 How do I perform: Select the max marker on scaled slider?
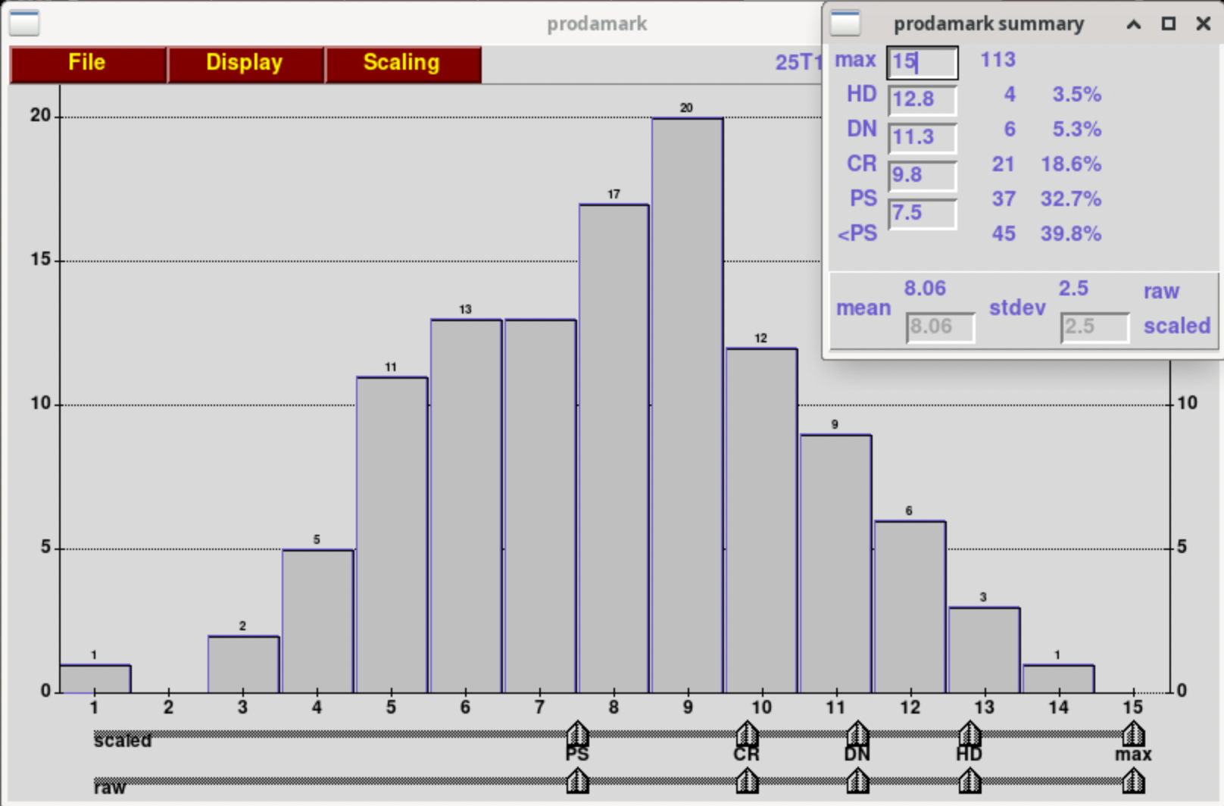pyautogui.click(x=1133, y=733)
